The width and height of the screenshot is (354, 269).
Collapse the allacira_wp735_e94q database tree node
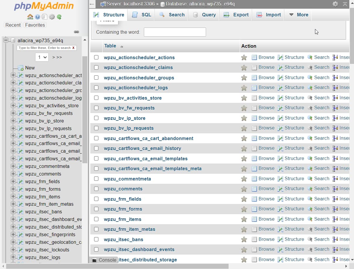[6, 40]
